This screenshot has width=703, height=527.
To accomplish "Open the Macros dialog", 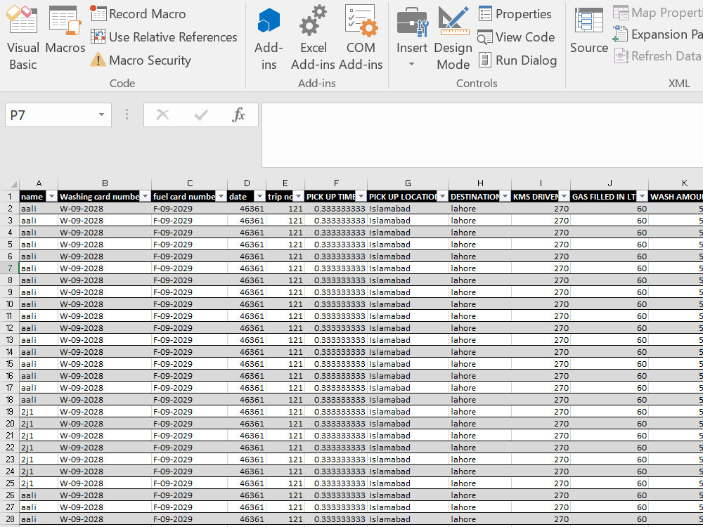I will pyautogui.click(x=65, y=30).
